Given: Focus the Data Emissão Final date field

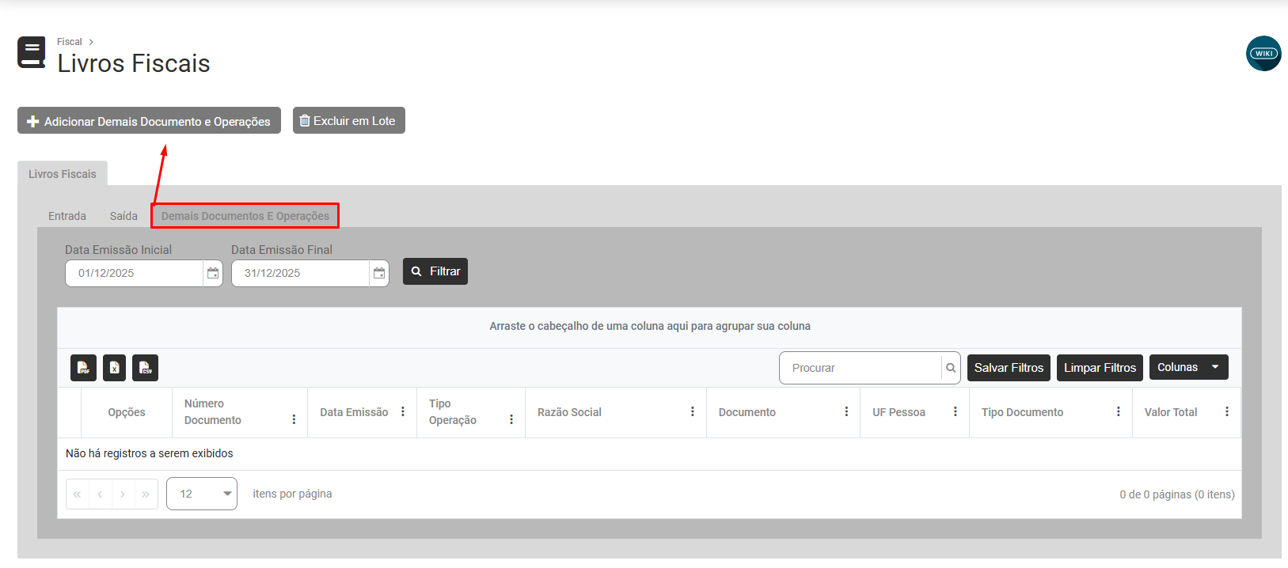Looking at the screenshot, I should (x=300, y=273).
